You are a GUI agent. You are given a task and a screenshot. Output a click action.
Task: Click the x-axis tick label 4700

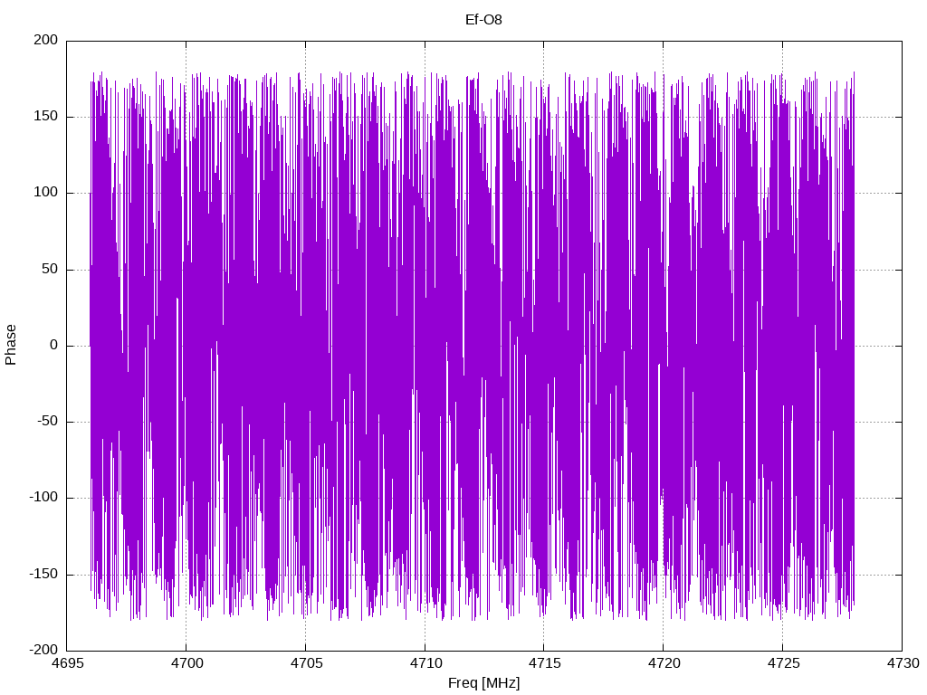(x=186, y=663)
